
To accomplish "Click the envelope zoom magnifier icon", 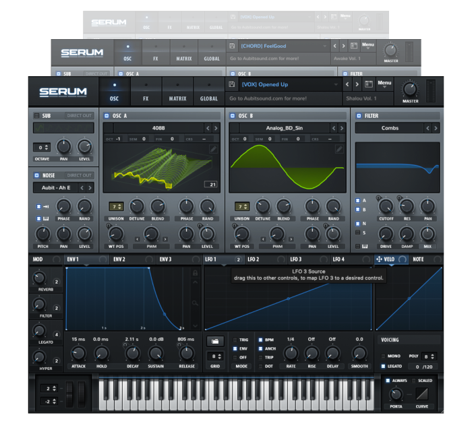I will click(195, 303).
